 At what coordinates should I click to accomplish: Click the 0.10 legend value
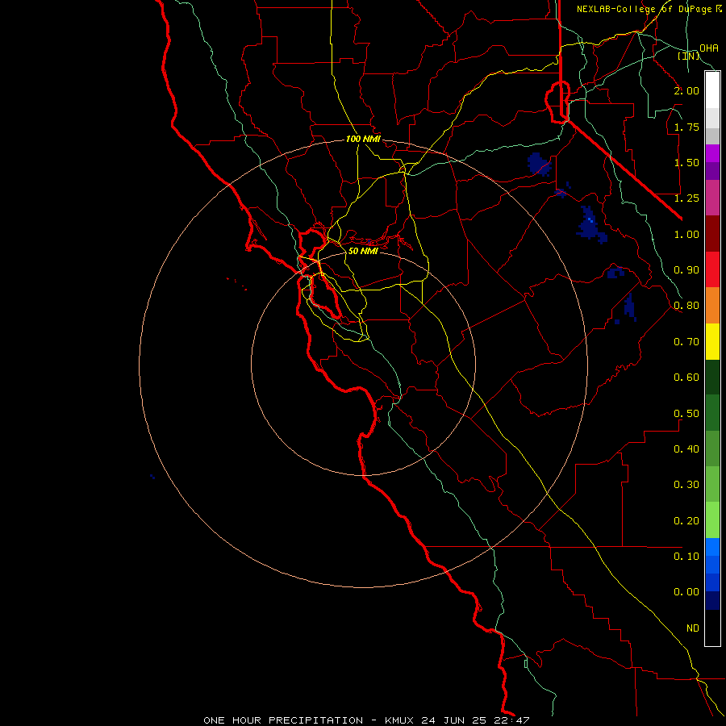tap(686, 557)
